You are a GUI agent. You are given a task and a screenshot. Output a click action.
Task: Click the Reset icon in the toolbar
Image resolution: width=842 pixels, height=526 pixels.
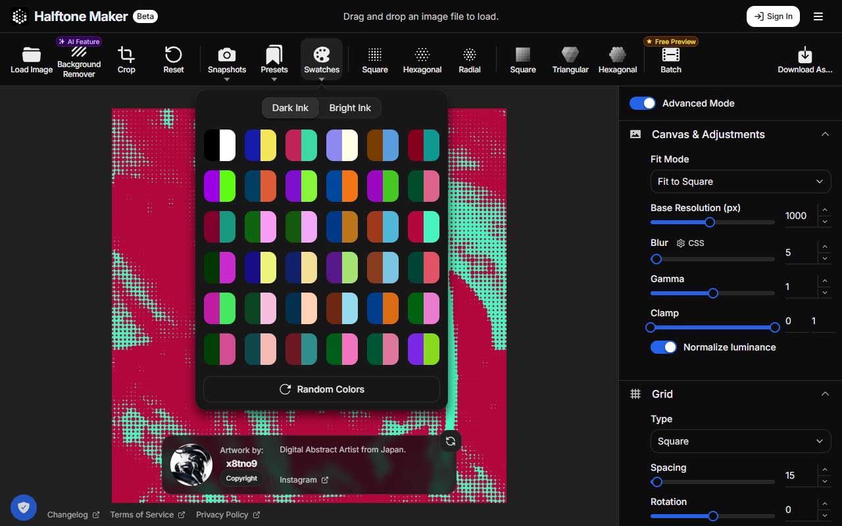(x=174, y=55)
